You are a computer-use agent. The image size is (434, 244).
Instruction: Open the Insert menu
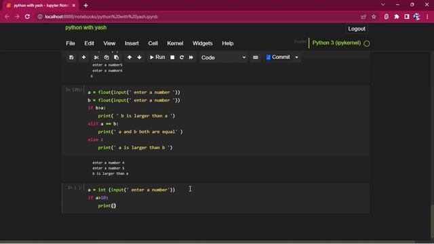click(x=132, y=43)
